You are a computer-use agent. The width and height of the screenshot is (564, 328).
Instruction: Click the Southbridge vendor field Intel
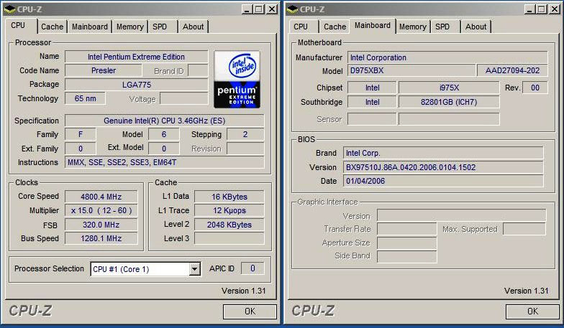pos(373,102)
